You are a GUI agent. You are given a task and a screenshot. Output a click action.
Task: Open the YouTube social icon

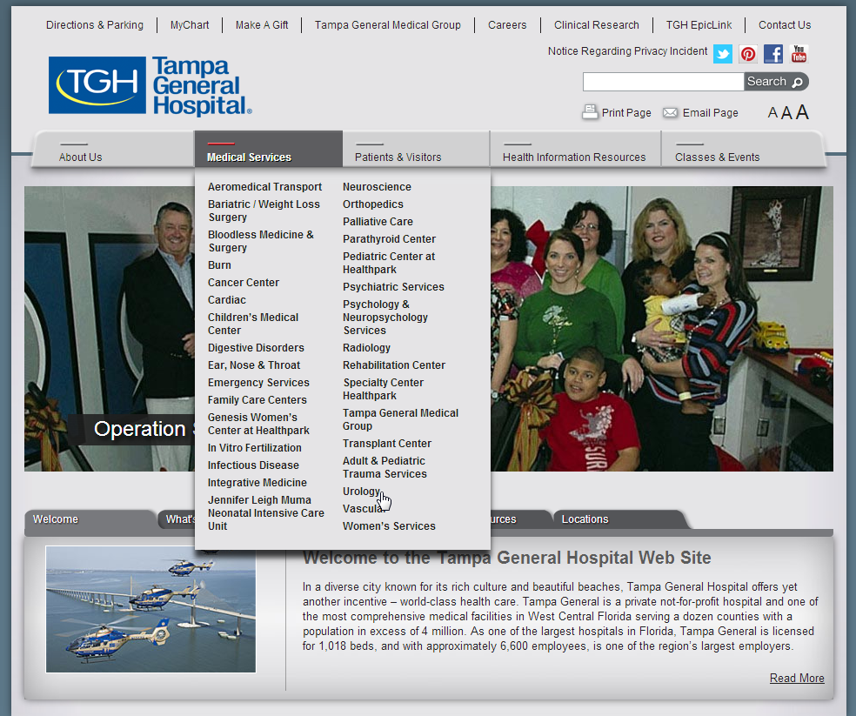click(799, 54)
